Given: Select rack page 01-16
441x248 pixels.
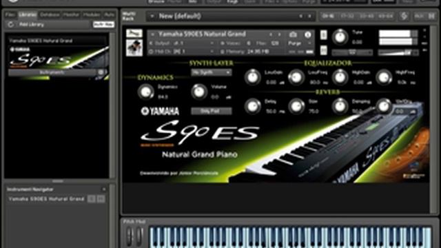Looking at the screenshot, I should (328, 16).
